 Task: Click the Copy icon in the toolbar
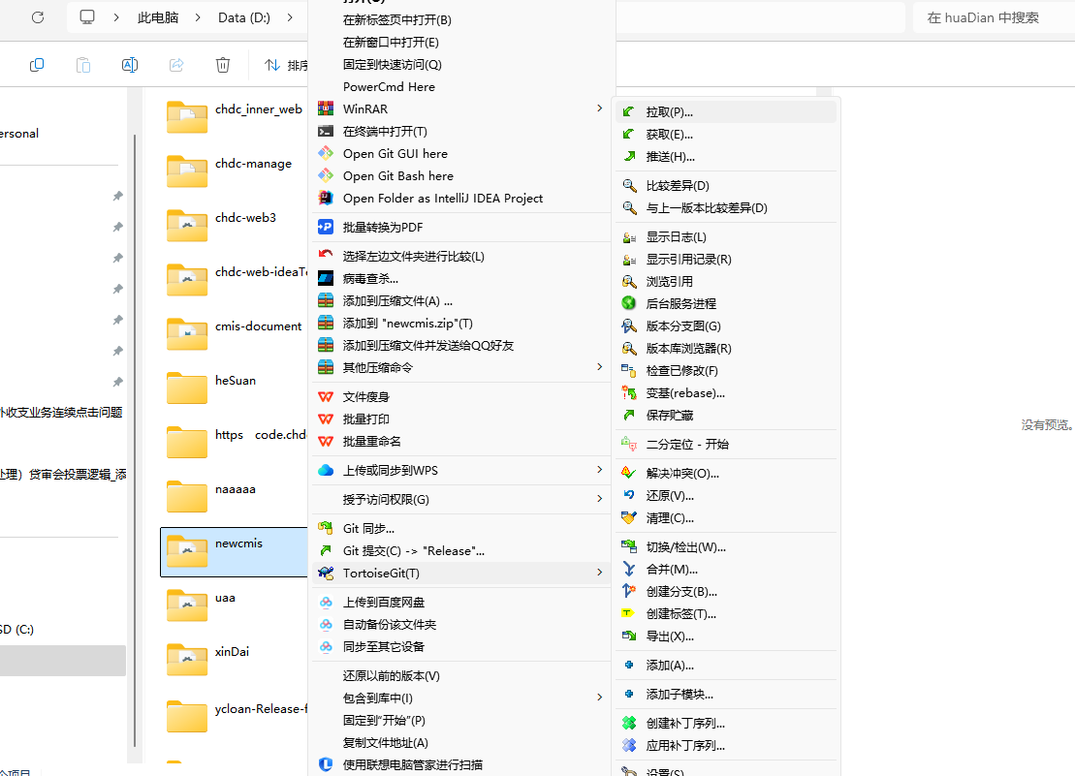point(37,64)
